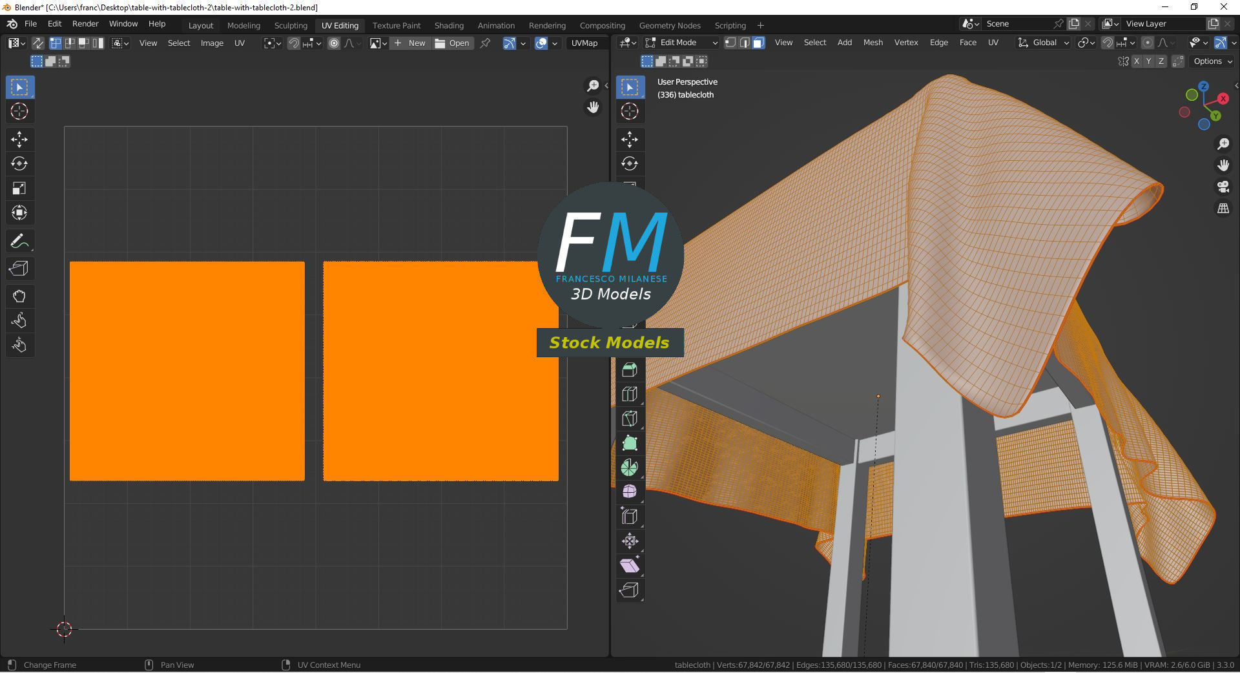Click the View Layer name field
Viewport: 1240px width, 673px height.
(x=1164, y=24)
